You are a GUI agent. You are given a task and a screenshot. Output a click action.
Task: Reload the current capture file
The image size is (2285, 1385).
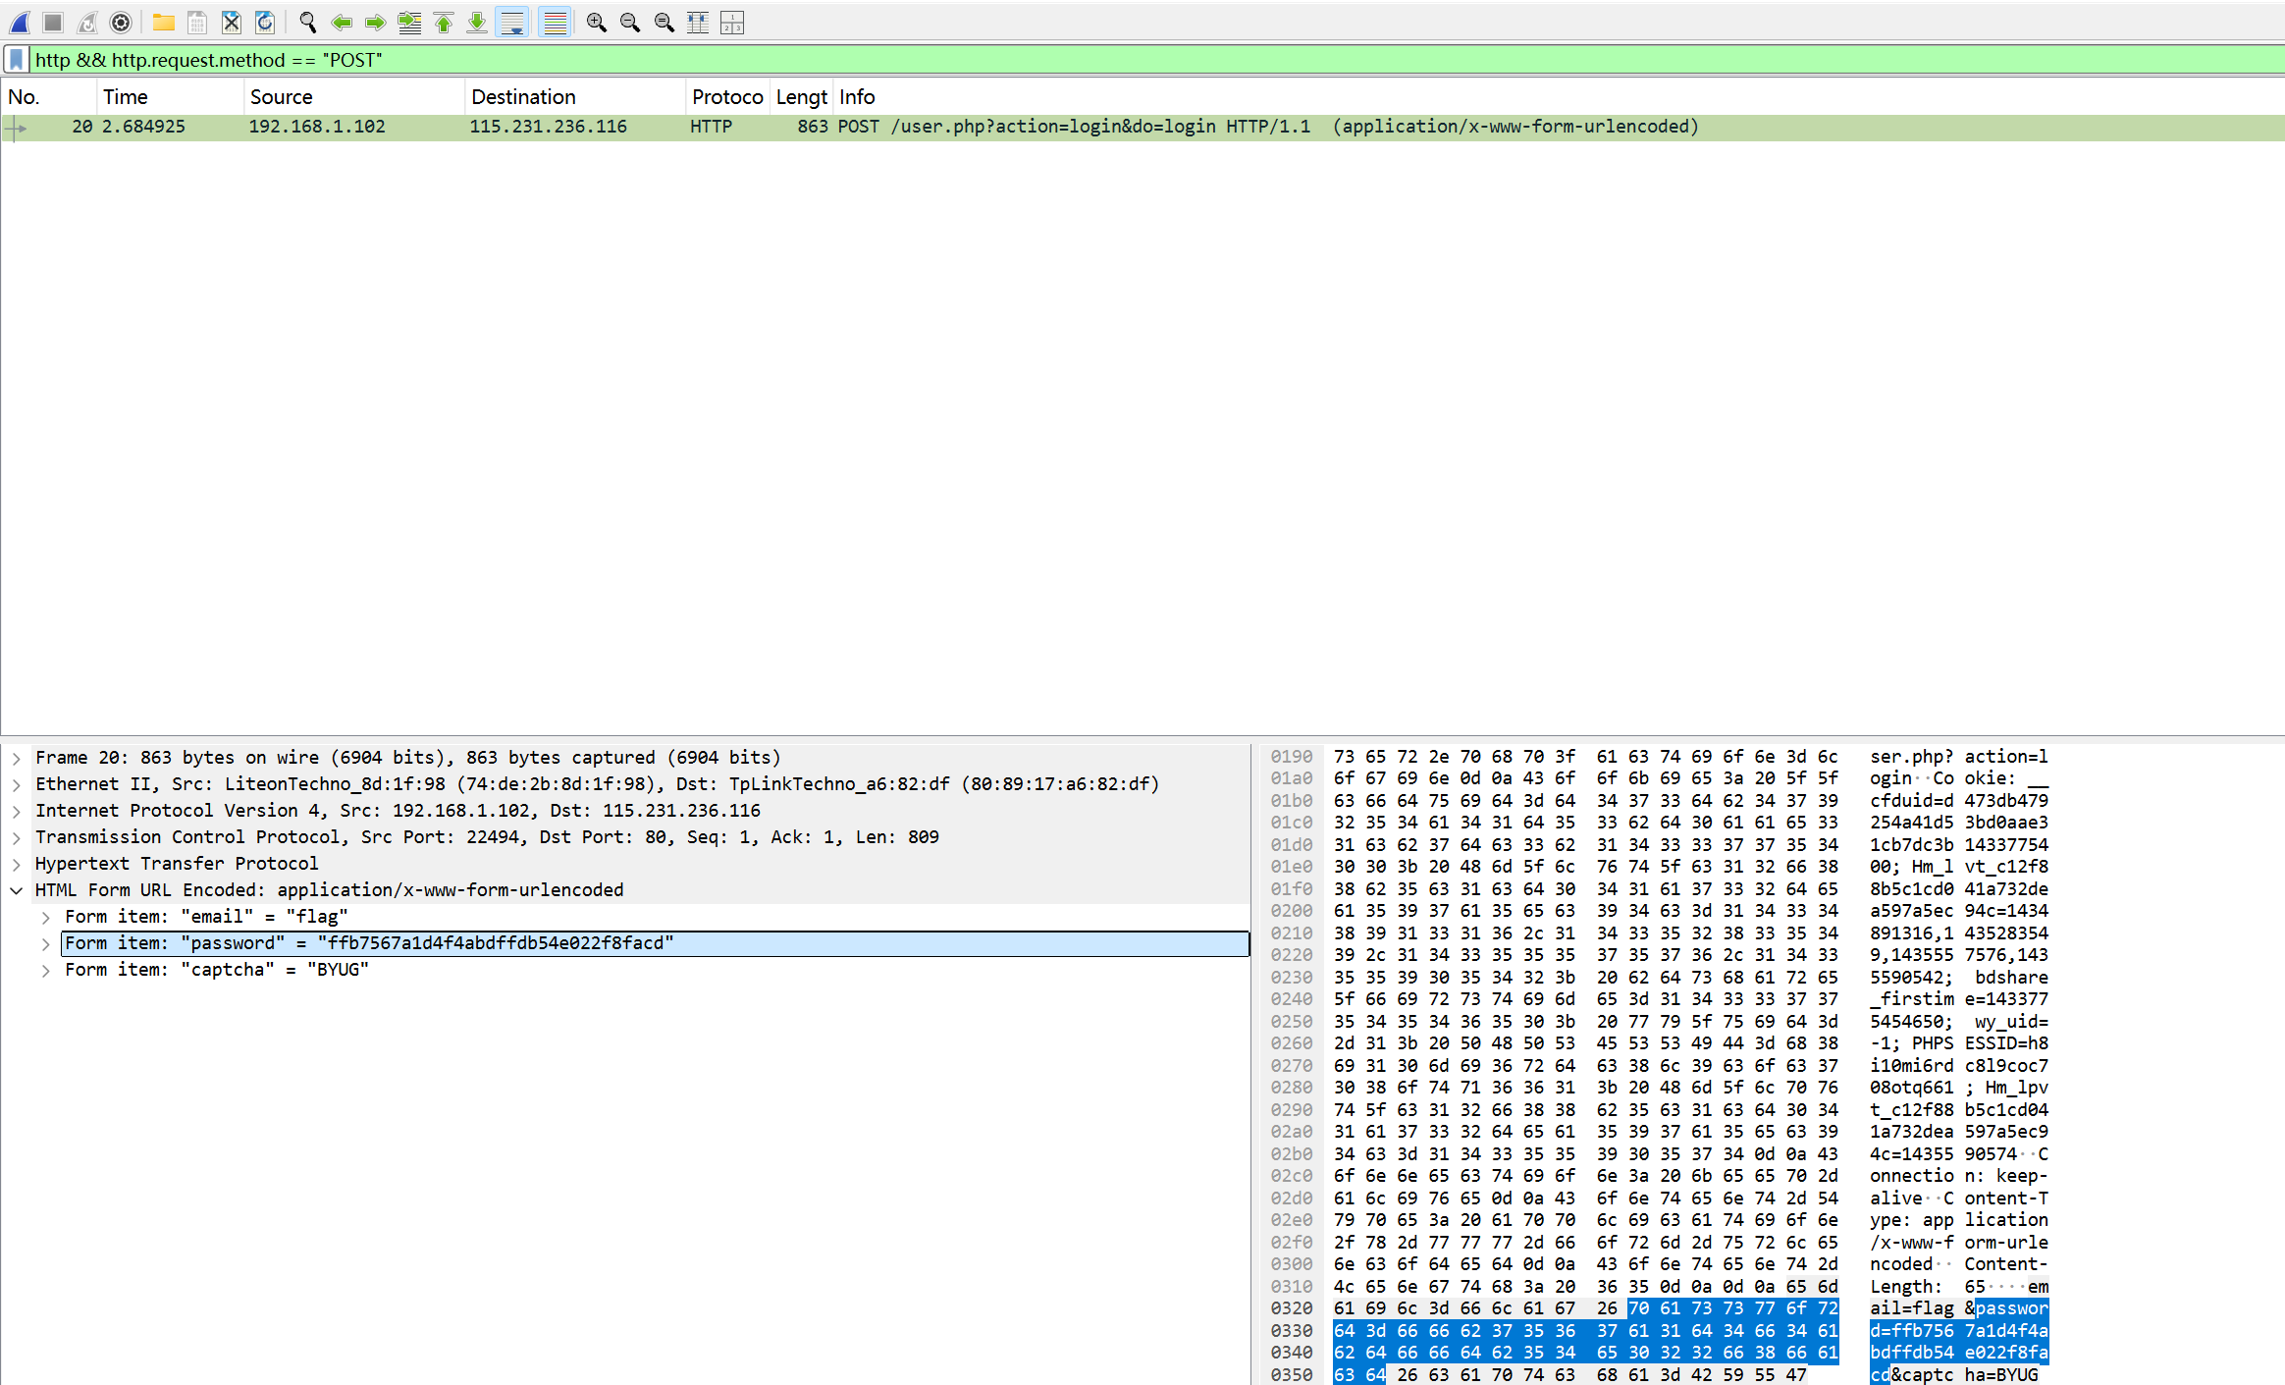pos(264,22)
